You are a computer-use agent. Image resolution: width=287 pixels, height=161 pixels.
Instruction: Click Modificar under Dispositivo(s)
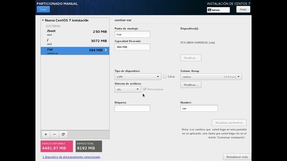pyautogui.click(x=191, y=58)
